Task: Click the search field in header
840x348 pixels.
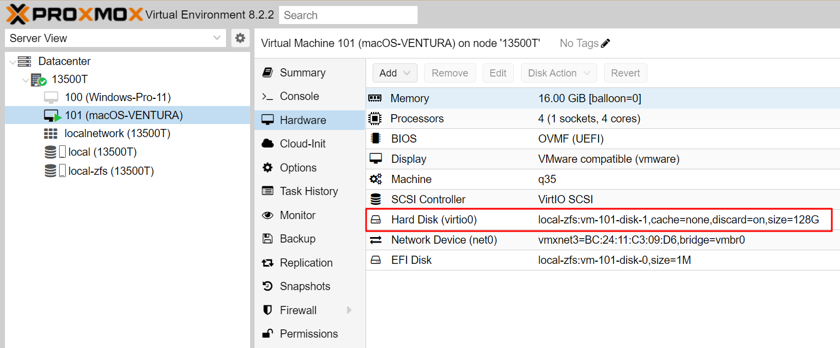Action: click(x=348, y=15)
